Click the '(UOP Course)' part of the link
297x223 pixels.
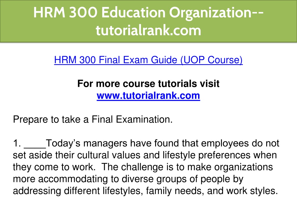pyautogui.click(x=211, y=60)
